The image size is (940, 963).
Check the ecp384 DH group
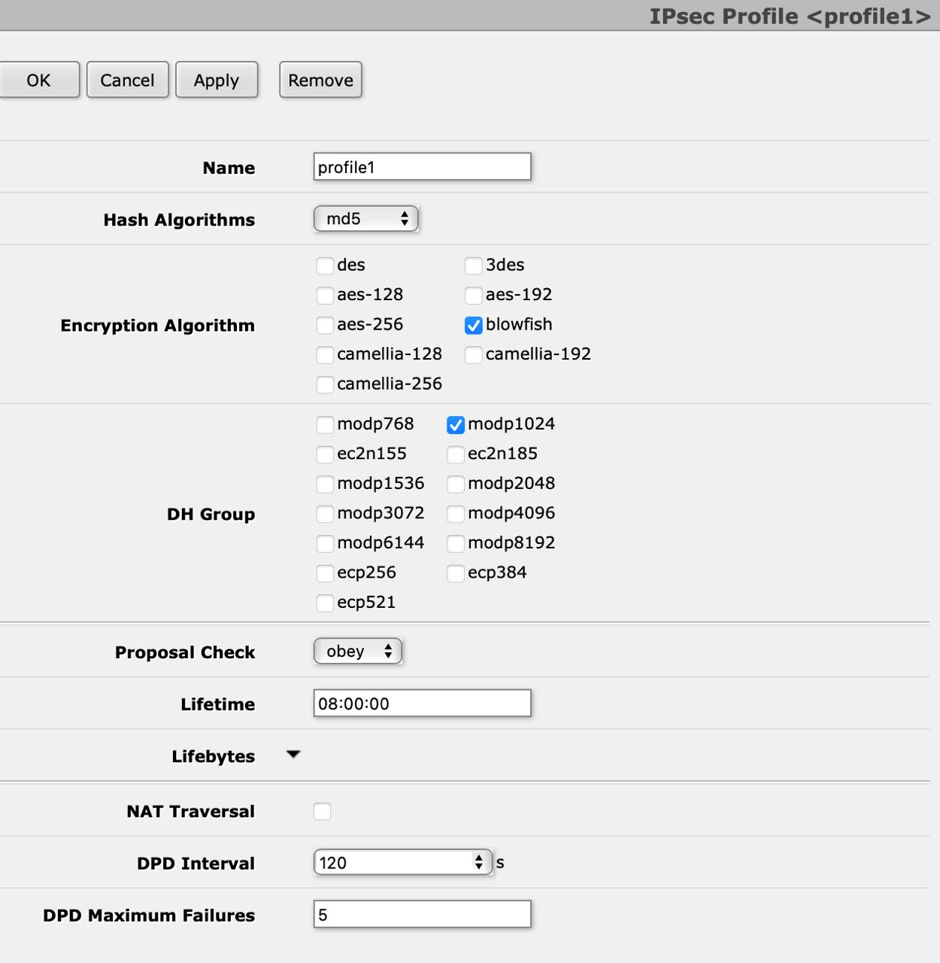coord(455,573)
